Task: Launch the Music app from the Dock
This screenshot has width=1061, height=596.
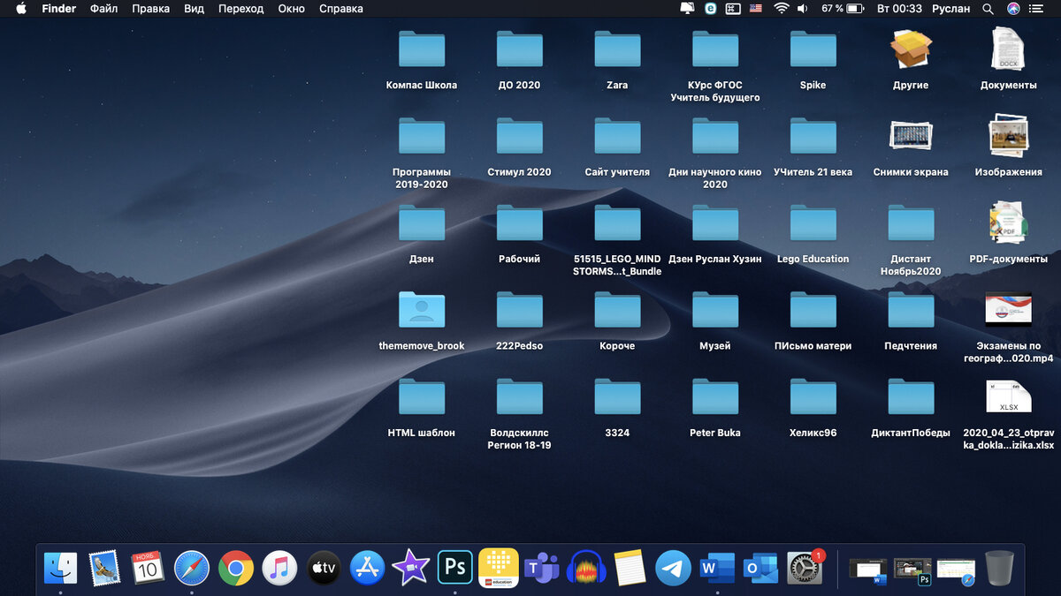Action: [x=279, y=568]
